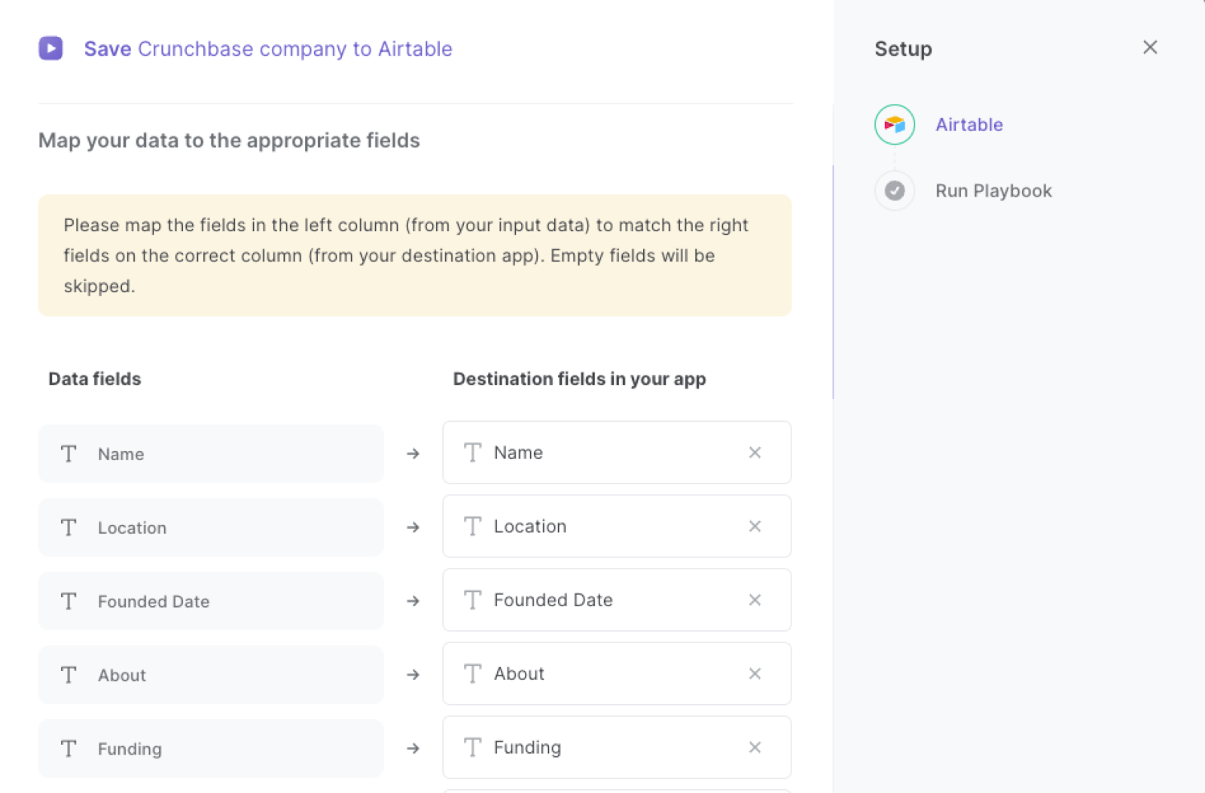The height and width of the screenshot is (793, 1205).
Task: Click the Run Playbook checkmark icon
Action: tap(894, 191)
